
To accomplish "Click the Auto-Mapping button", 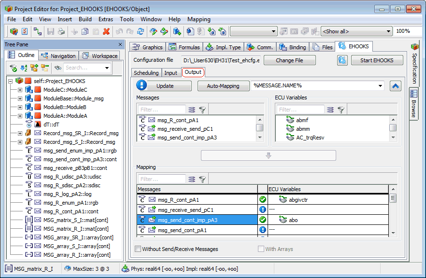I will tap(223, 86).
